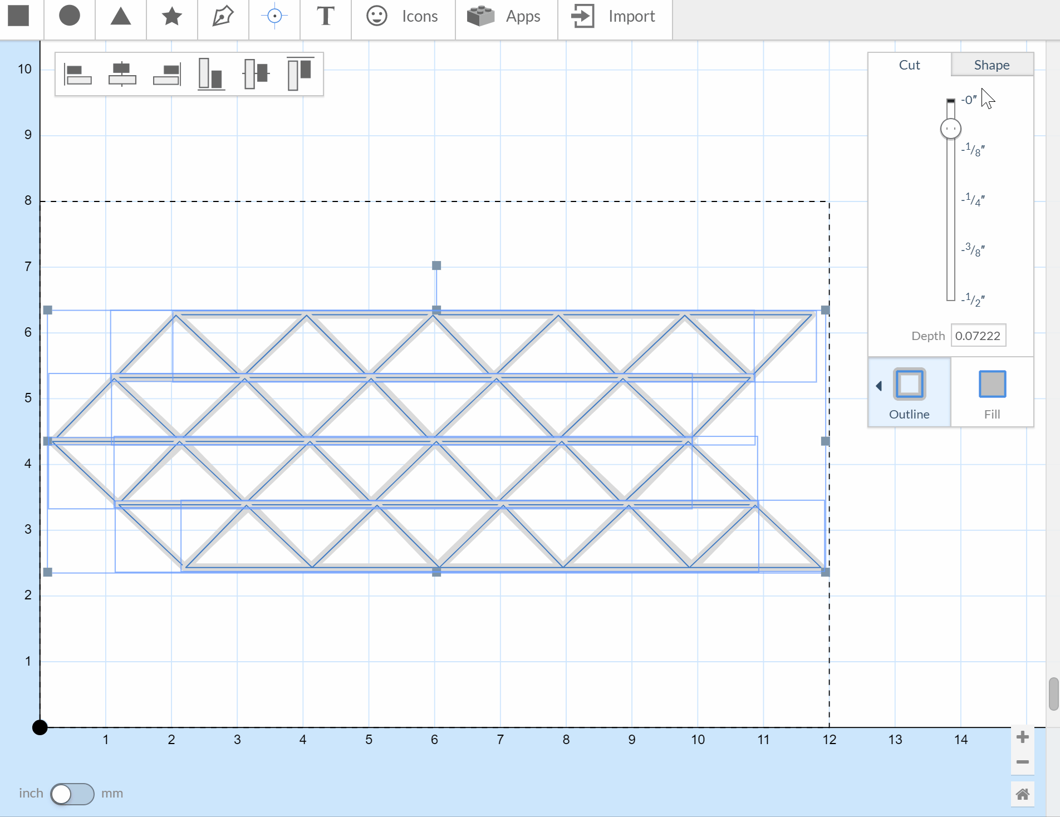This screenshot has width=1060, height=817.
Task: Click the cut depth slider handle
Action: click(950, 129)
